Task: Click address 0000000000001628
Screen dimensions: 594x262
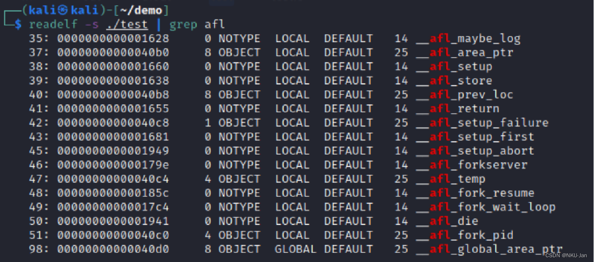Action: coord(113,39)
